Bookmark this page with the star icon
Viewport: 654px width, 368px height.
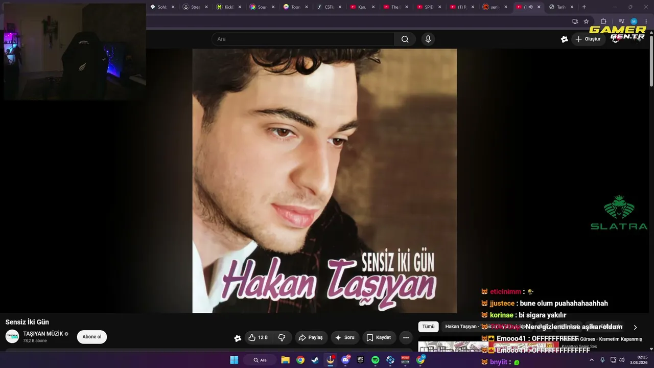coord(586,21)
